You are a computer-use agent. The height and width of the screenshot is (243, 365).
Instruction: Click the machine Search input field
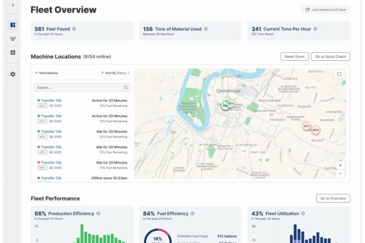pyautogui.click(x=82, y=87)
